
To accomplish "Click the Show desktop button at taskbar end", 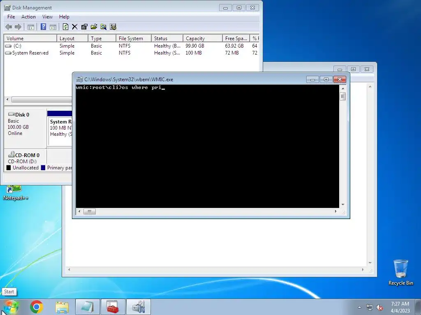I will point(418,307).
